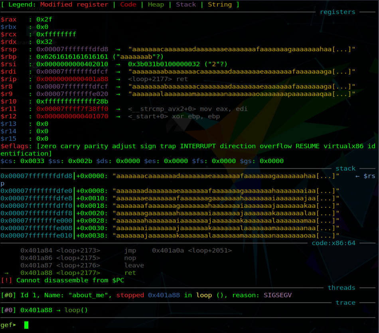379x333 pixels.
Task: Click the $rbp value 0x6261616161616161
Action: (72, 57)
